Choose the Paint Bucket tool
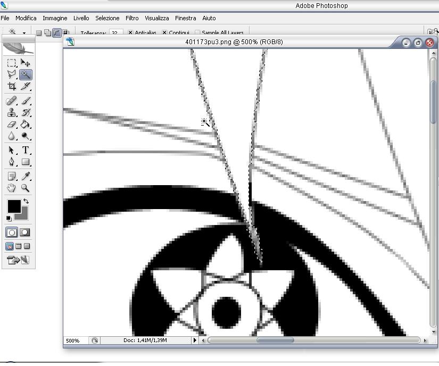This screenshot has height=366, width=439. [x=25, y=124]
